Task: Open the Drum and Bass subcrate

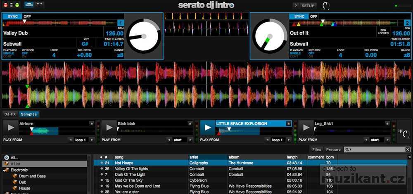Action: coord(32,176)
